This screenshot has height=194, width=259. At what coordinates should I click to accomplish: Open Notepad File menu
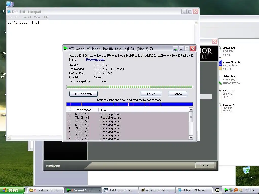tap(10, 17)
